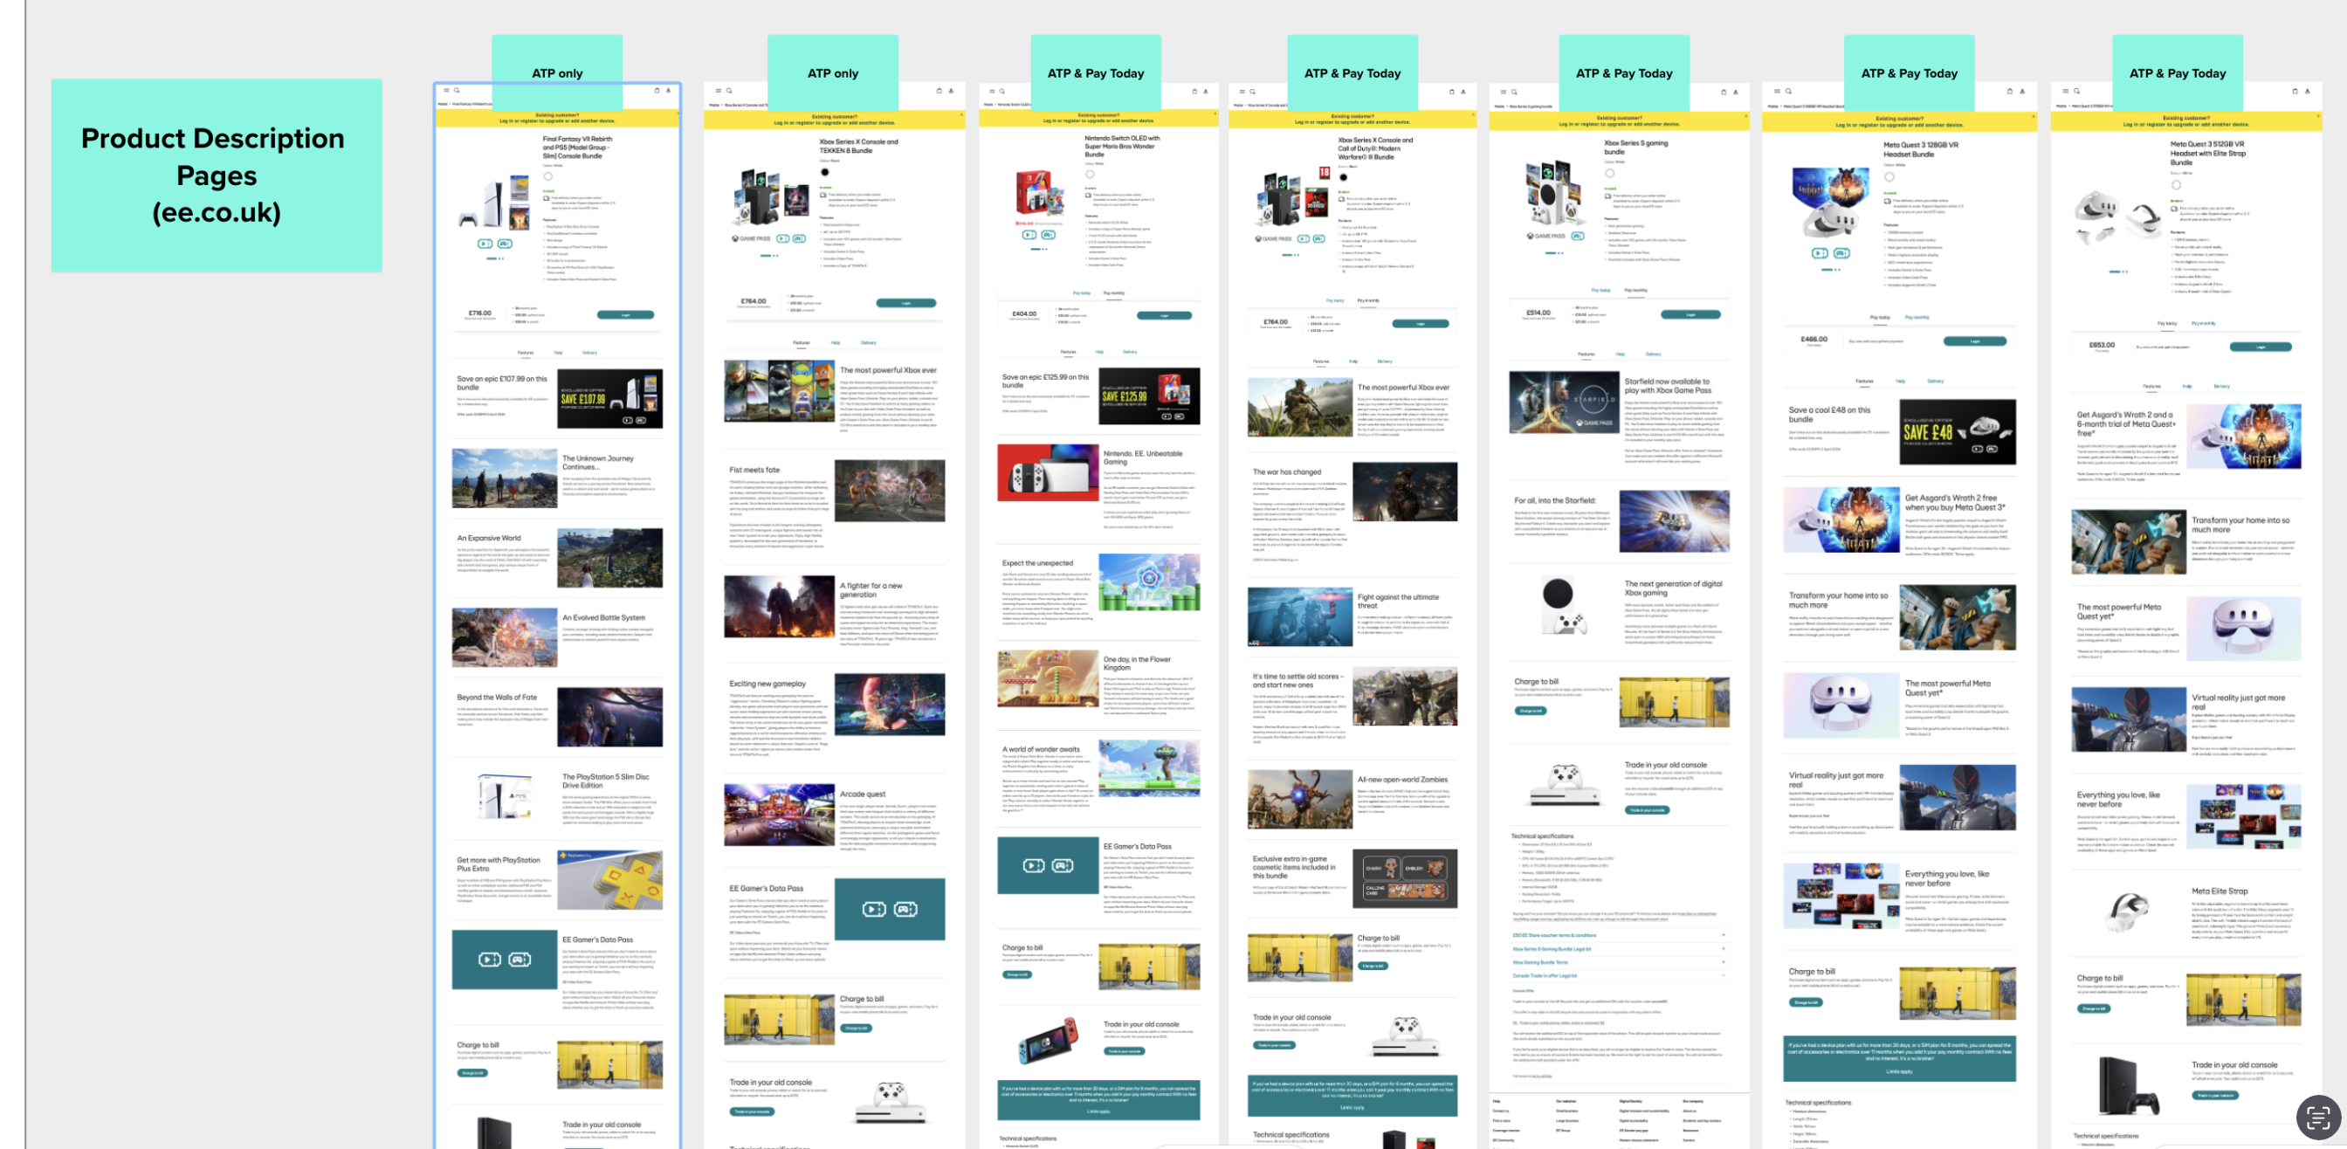
Task: Open basket icon on Call of Duty bundle page
Action: click(x=1452, y=91)
